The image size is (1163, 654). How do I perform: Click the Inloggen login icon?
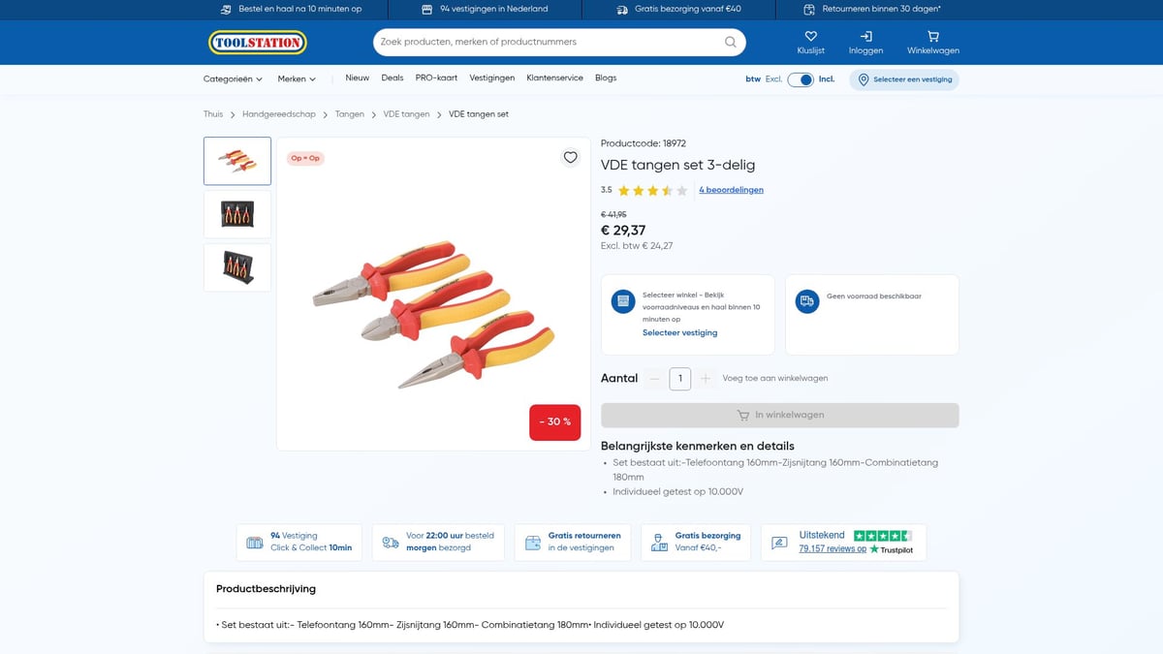[865, 37]
